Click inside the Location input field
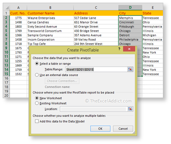171x144 pixels. pyautogui.click(x=94, y=109)
